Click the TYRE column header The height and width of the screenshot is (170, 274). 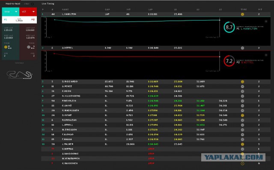(x=244, y=9)
